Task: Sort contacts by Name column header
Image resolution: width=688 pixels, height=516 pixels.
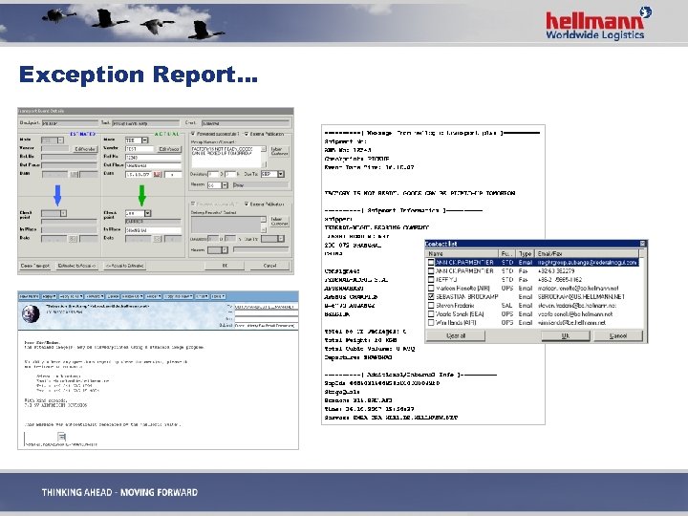Action: point(462,253)
